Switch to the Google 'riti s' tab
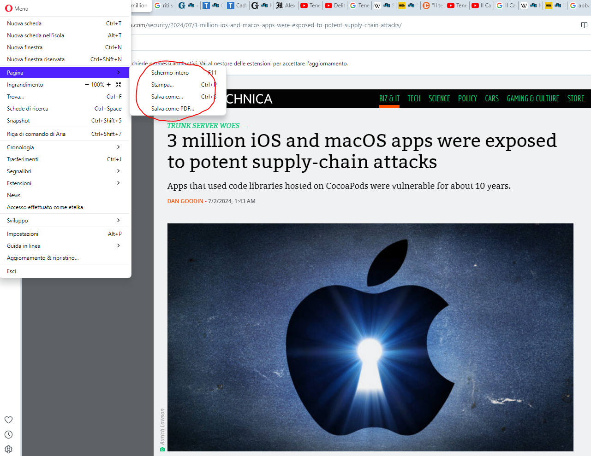This screenshot has height=456, width=591. [x=164, y=6]
